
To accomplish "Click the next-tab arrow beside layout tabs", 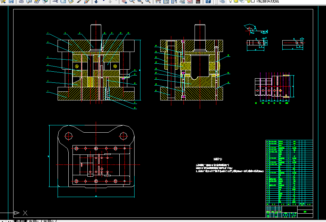I will click(x=3, y=221).
